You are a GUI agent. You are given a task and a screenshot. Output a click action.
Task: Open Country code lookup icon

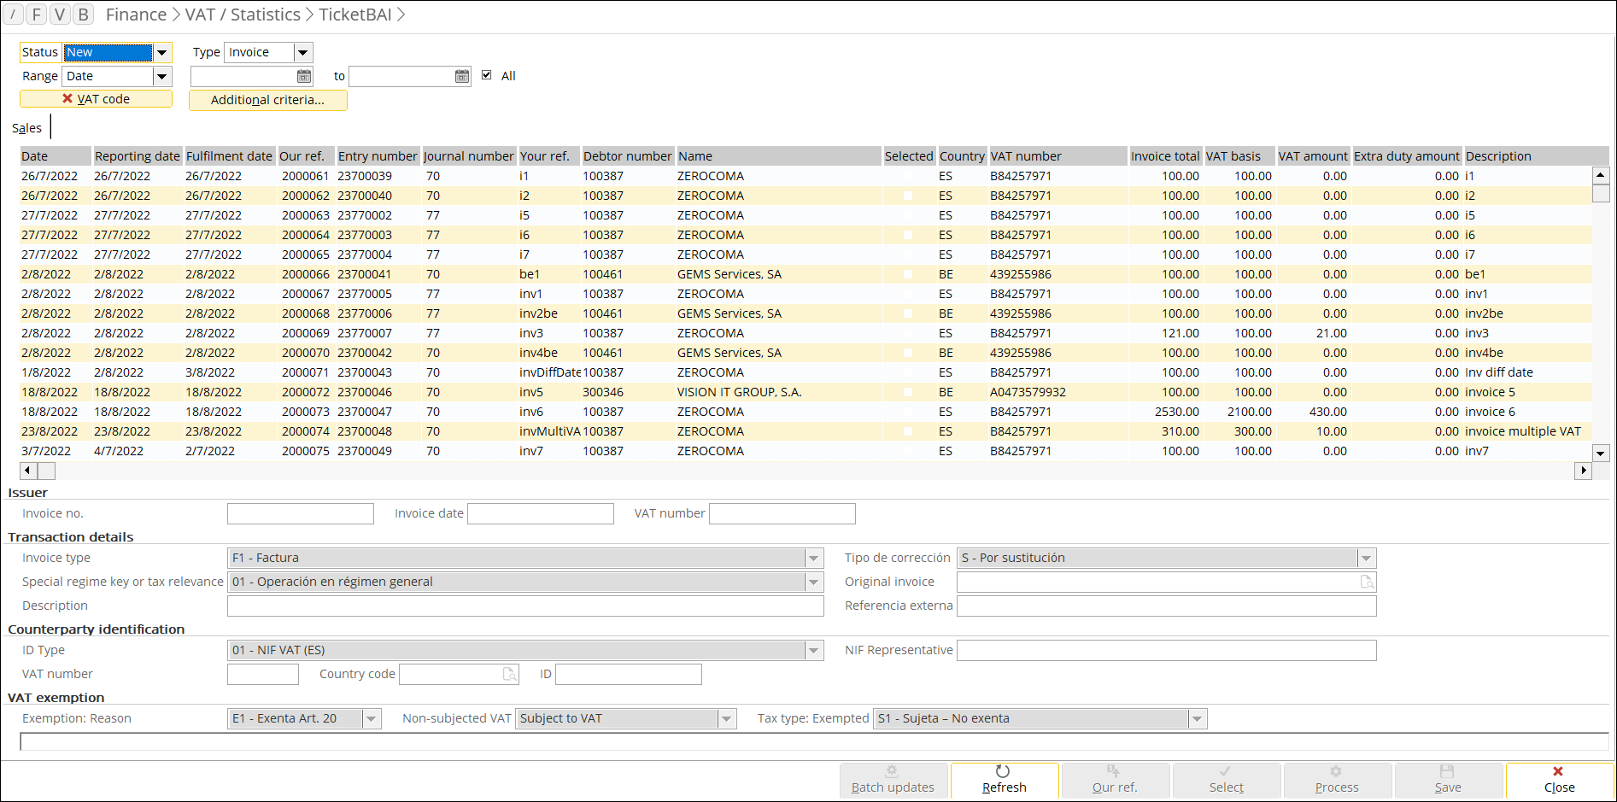click(x=509, y=674)
